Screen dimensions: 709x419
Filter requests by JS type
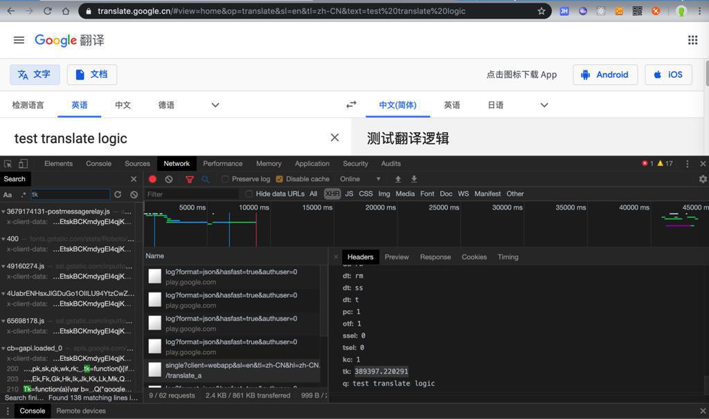point(349,194)
